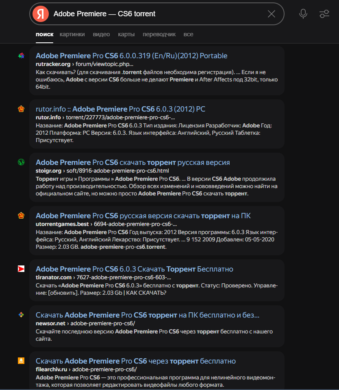Click newsor.net result favicon
The image size is (339, 390).
click(x=21, y=315)
